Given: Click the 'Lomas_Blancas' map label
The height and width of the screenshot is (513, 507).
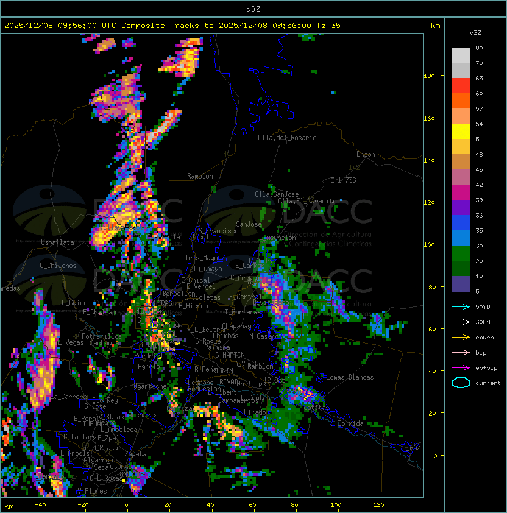Looking at the screenshot, I should coord(350,377).
